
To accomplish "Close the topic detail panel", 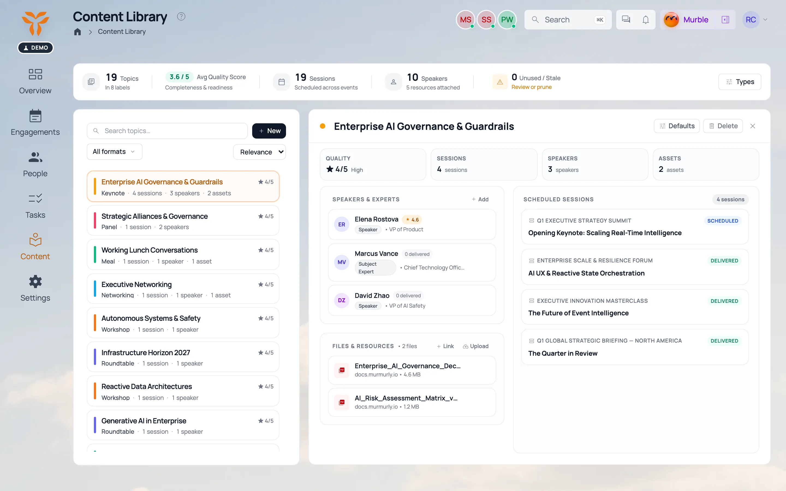I will pos(752,126).
